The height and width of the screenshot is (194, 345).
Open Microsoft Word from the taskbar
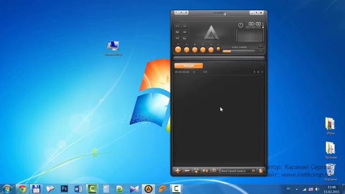[78, 189]
